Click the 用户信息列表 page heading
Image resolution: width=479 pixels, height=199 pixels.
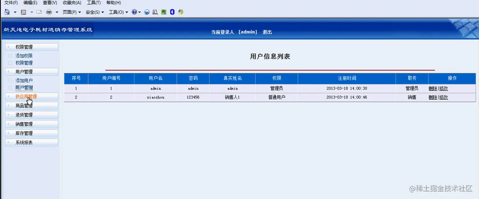(x=270, y=56)
